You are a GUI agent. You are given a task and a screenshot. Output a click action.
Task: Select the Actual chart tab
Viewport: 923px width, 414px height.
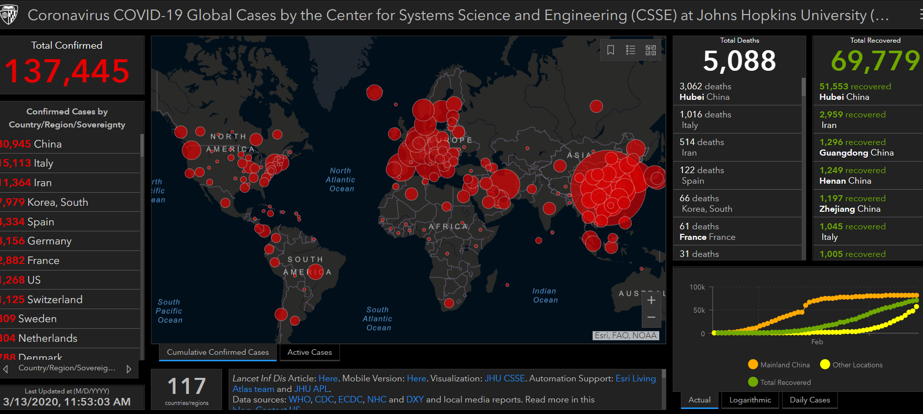click(699, 400)
